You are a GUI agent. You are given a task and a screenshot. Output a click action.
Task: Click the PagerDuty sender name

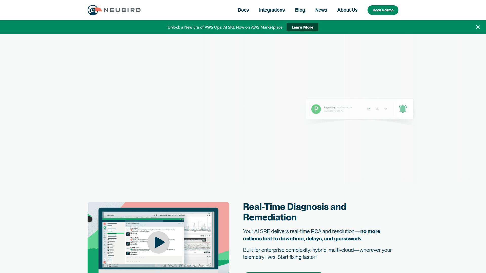click(329, 107)
